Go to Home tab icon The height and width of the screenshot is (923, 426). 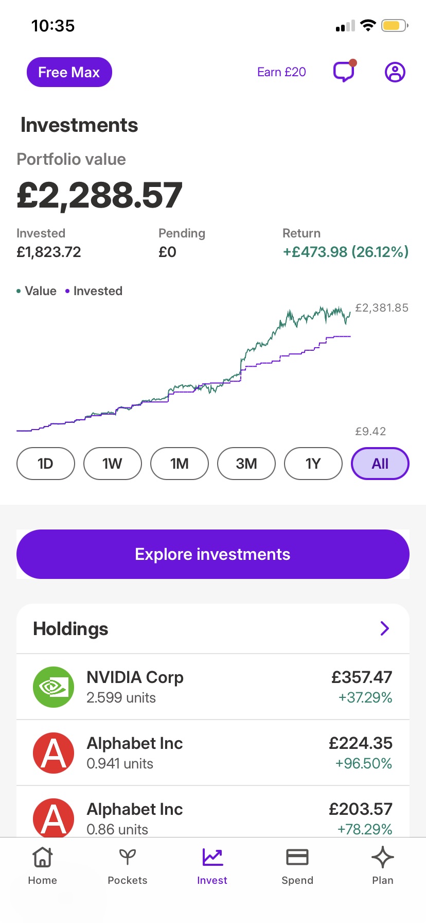[x=42, y=858]
